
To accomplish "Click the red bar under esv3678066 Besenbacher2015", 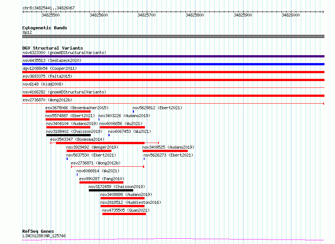I will (68, 111).
